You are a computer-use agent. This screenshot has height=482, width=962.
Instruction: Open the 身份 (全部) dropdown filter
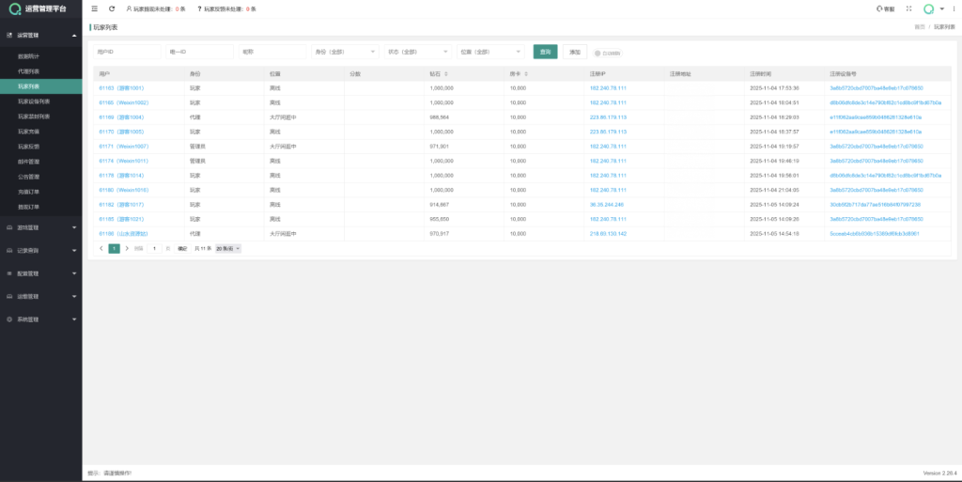[345, 52]
